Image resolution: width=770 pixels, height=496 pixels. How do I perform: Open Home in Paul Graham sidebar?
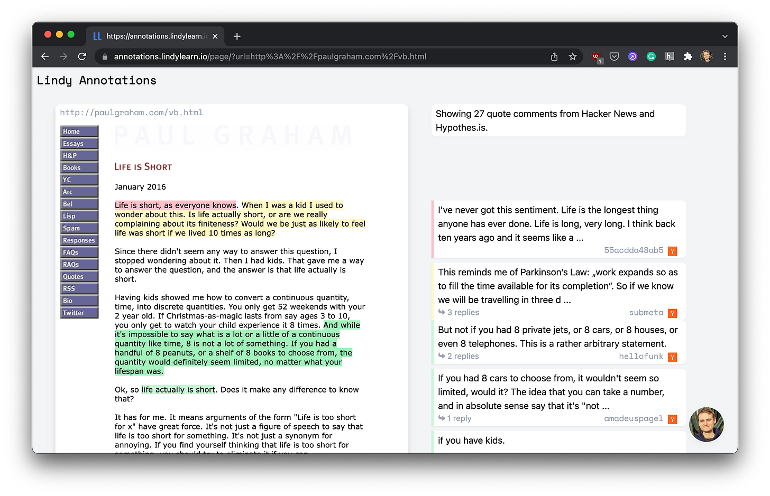coord(79,132)
